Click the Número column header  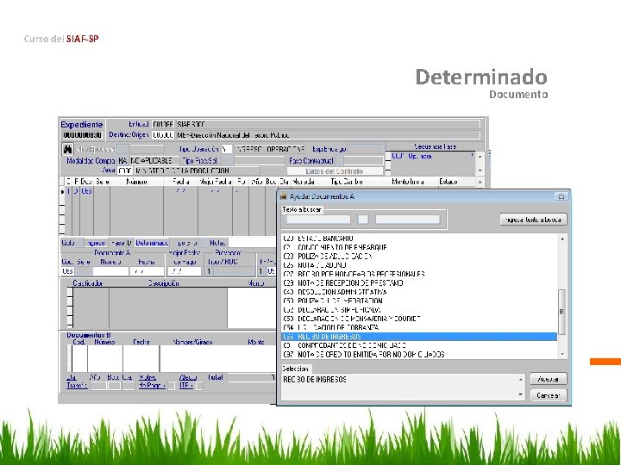point(136,182)
